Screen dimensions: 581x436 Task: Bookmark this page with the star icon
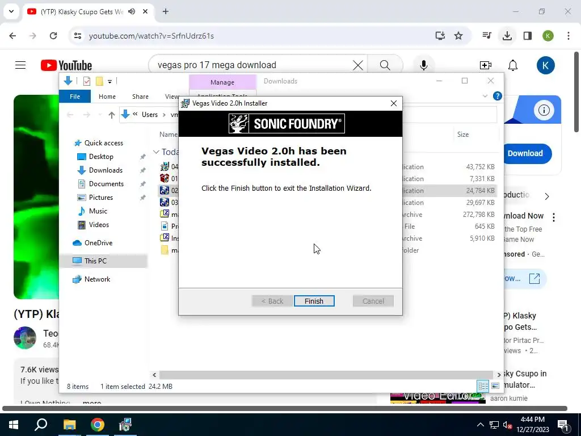[x=458, y=36]
